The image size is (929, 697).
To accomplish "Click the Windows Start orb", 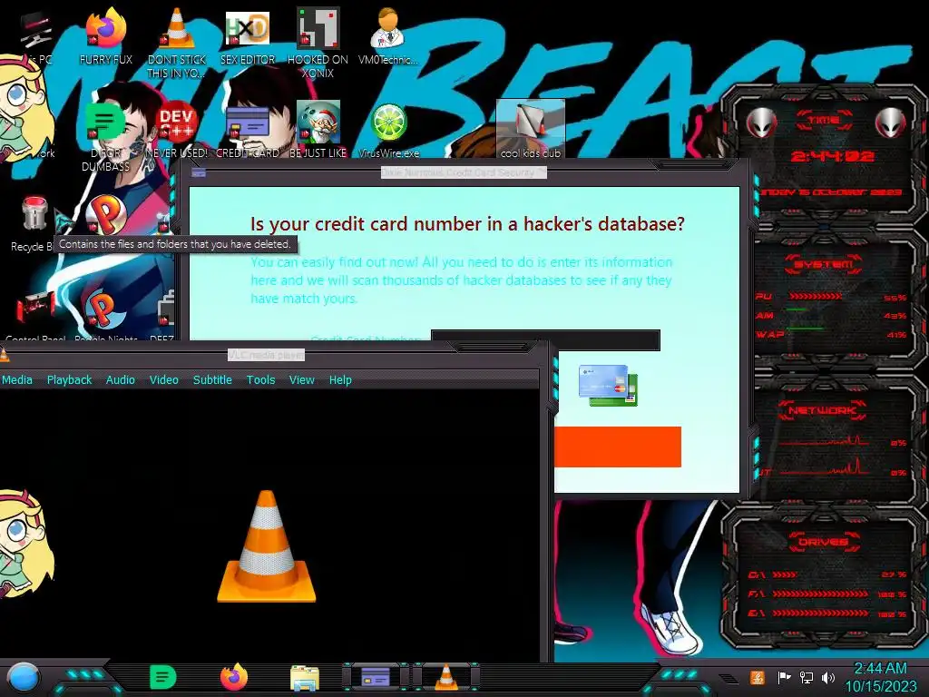I will coord(24,677).
